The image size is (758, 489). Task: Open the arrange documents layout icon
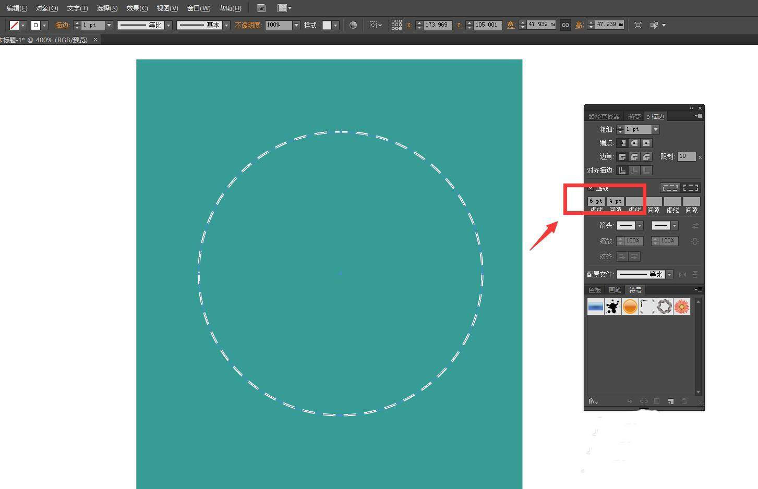[x=284, y=8]
